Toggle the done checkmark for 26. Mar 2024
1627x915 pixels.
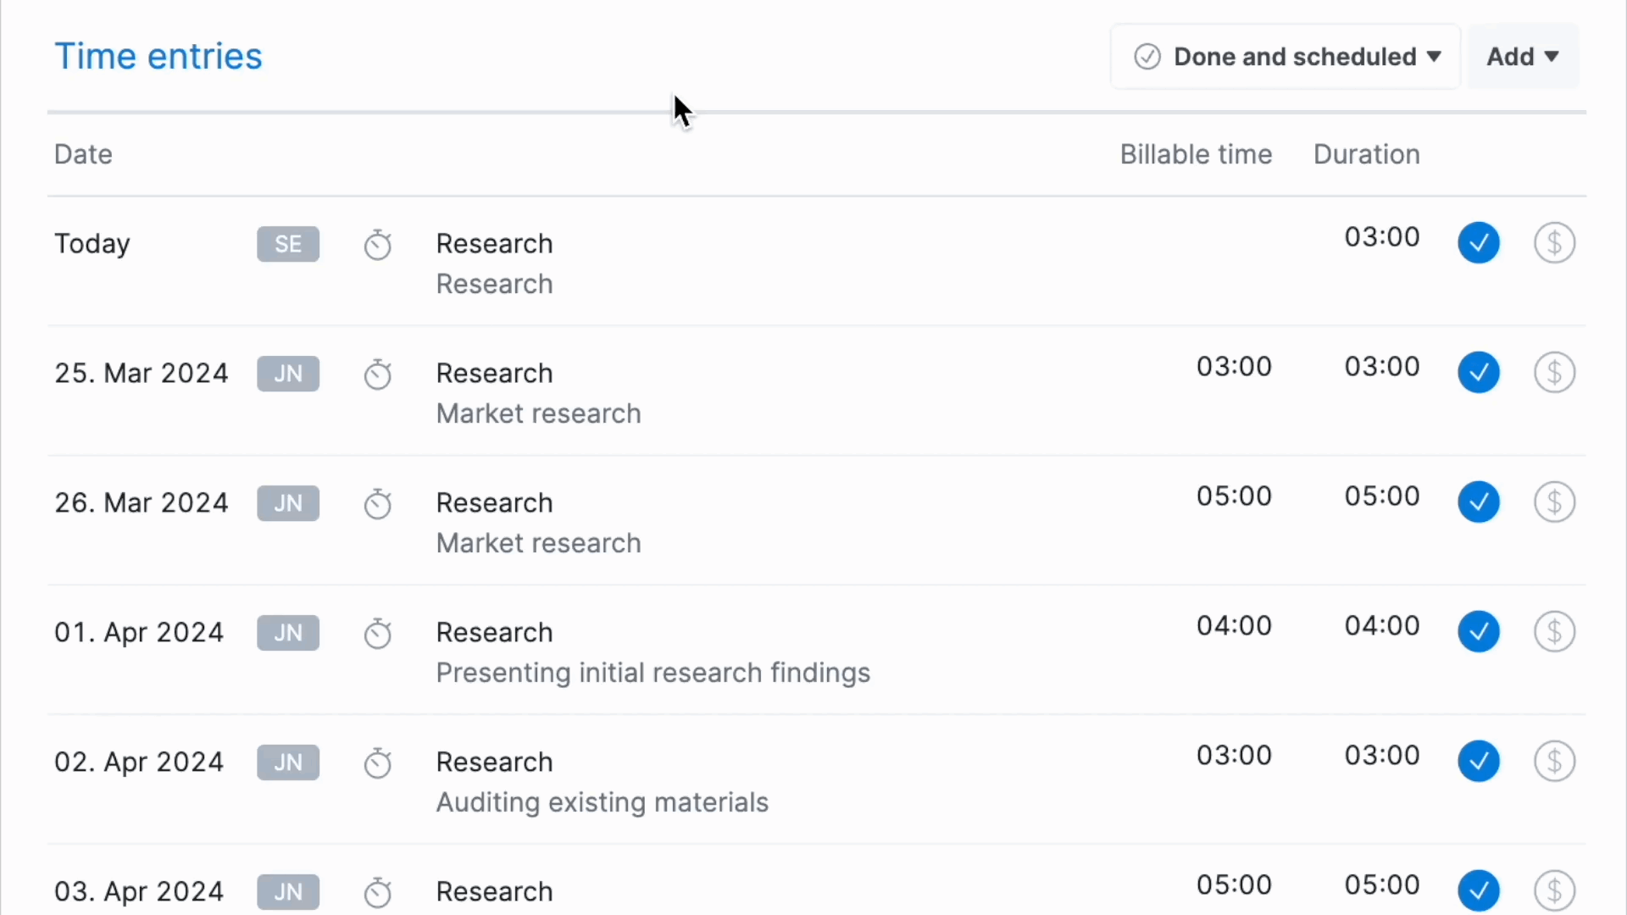point(1479,502)
